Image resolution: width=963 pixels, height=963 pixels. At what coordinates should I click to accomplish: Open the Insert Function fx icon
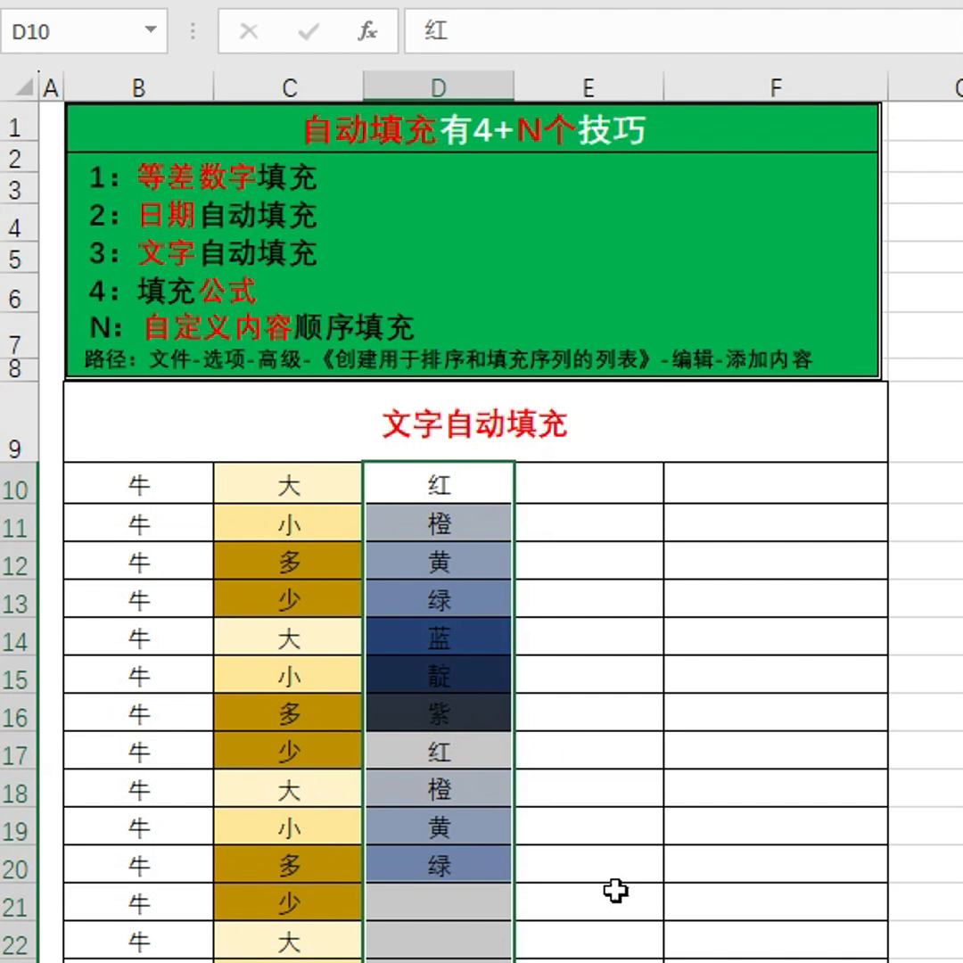click(367, 30)
